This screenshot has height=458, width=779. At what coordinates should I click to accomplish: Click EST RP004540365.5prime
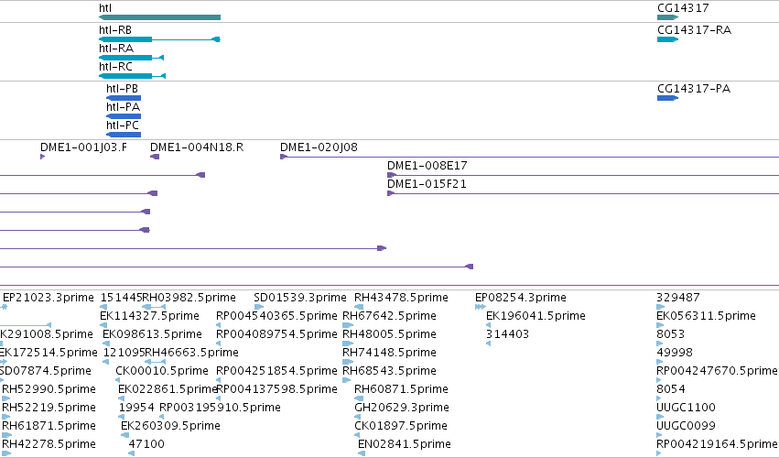point(276,316)
